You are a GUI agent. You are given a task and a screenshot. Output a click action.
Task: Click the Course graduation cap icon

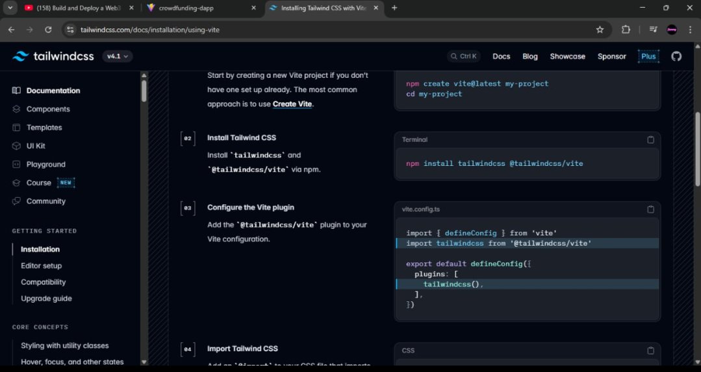tap(16, 183)
